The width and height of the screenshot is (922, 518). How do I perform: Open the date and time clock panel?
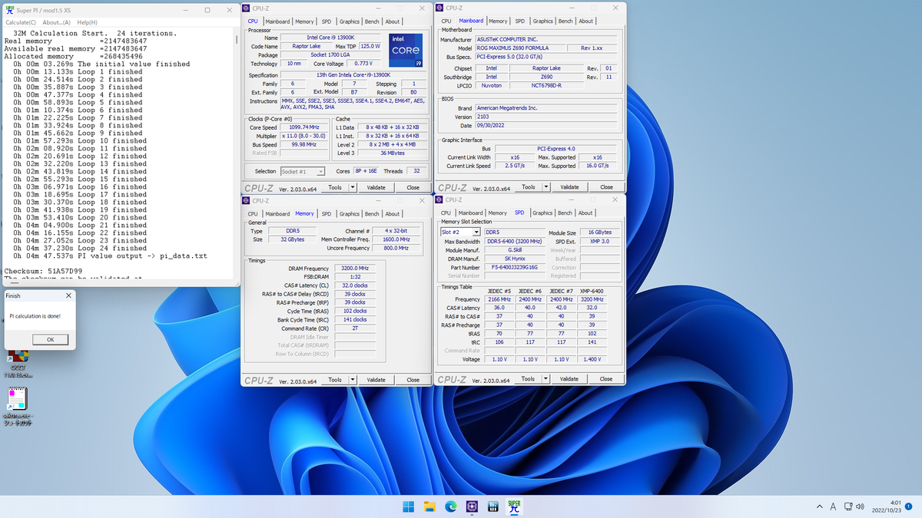(x=886, y=506)
